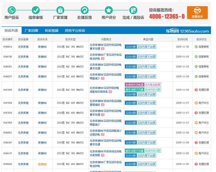Open the 其他平台投诉 tab
The image size is (216, 172).
click(75, 31)
